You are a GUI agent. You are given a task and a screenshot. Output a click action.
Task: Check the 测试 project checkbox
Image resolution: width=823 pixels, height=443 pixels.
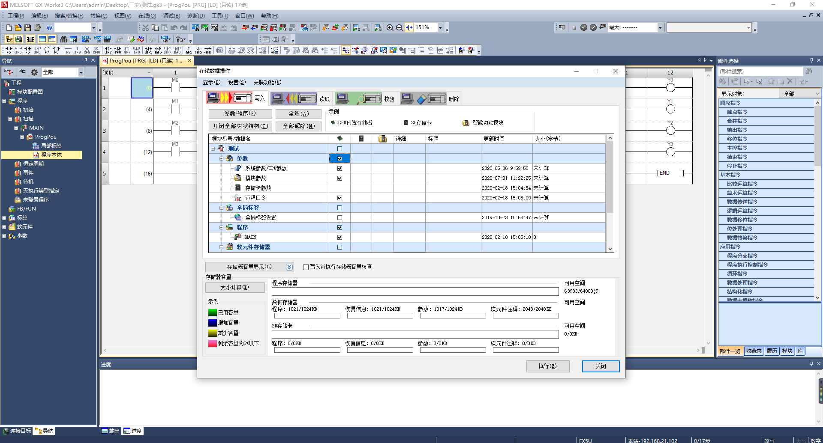340,149
